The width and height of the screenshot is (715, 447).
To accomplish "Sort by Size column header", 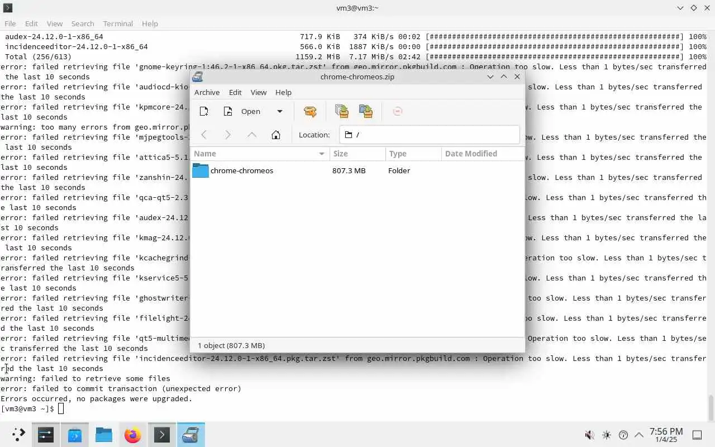I will point(357,154).
